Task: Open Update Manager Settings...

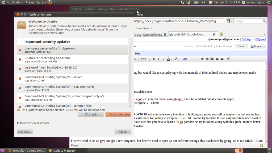Action: (25, 132)
